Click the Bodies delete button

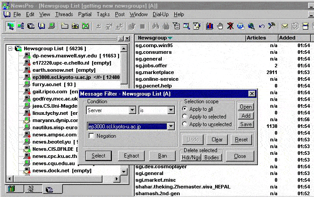click(x=212, y=158)
